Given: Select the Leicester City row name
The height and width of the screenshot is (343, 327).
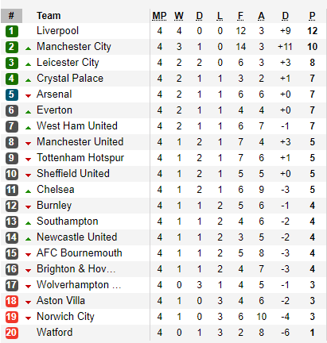Looking at the screenshot, I should 68,63.
